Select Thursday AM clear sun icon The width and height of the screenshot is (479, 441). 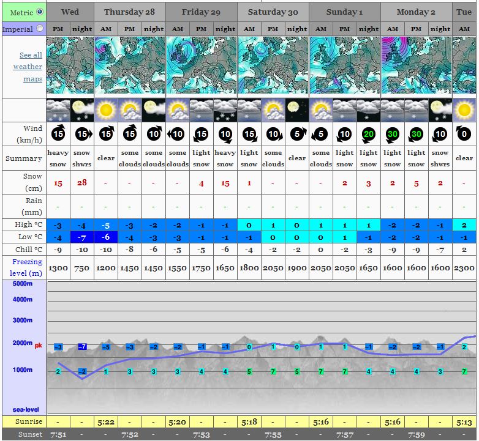pos(106,110)
